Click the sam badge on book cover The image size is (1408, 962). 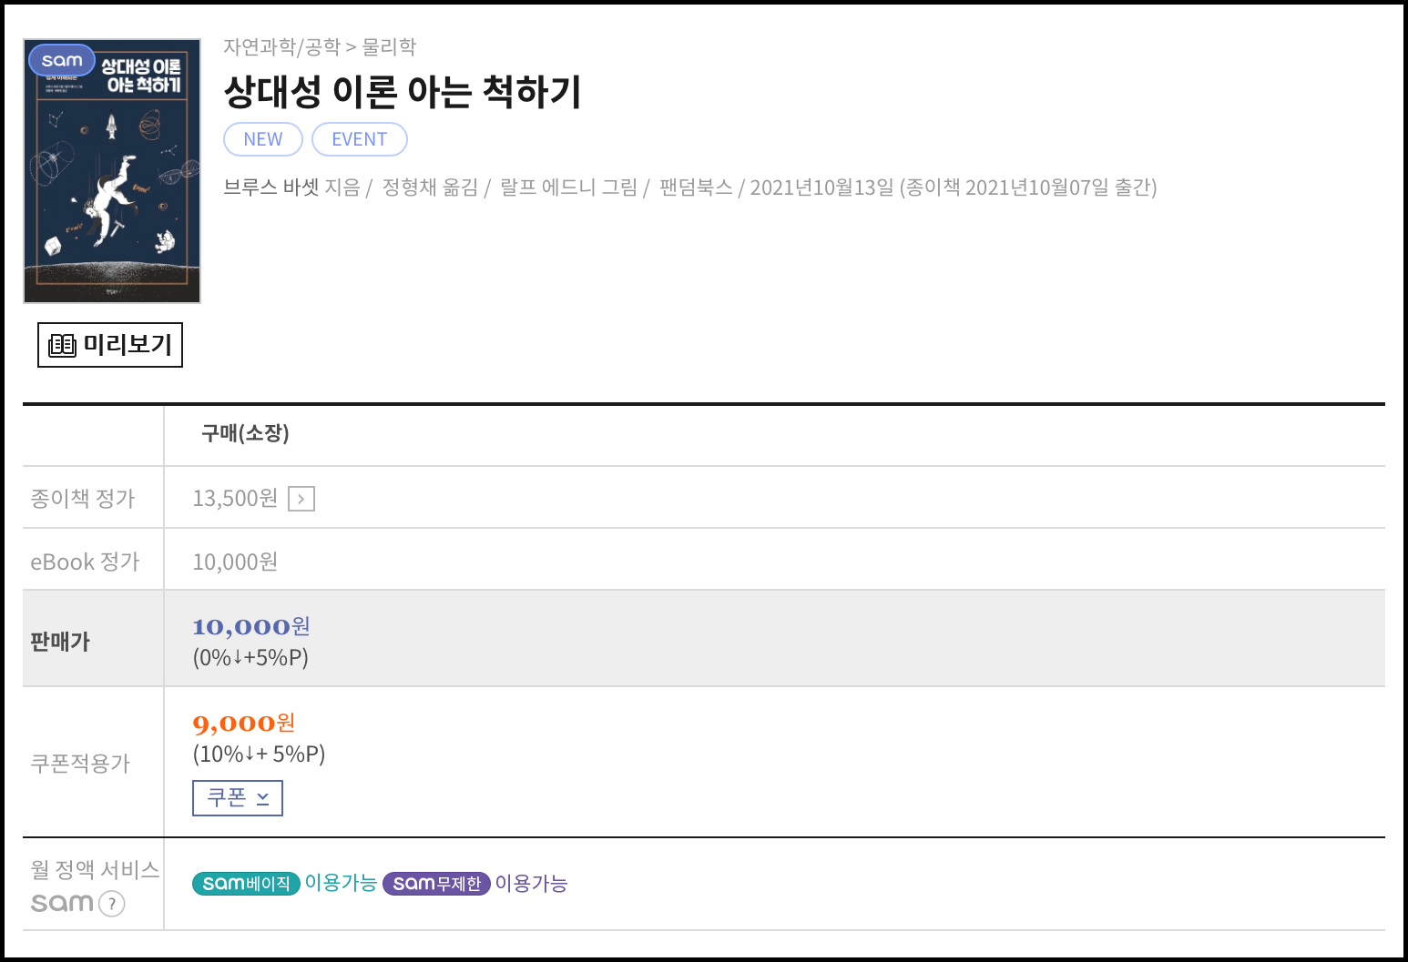coord(62,60)
